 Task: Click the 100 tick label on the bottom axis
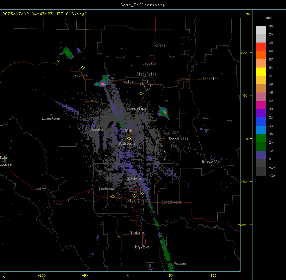click(213, 275)
